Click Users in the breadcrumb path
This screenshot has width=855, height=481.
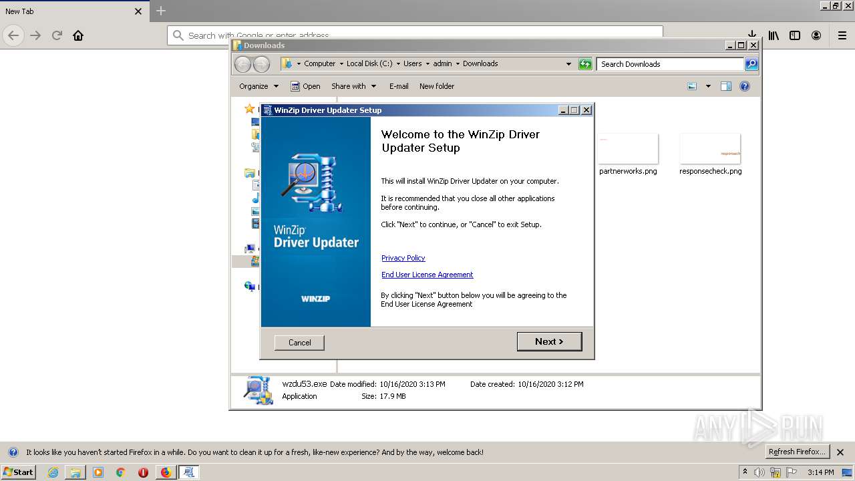[x=412, y=63]
